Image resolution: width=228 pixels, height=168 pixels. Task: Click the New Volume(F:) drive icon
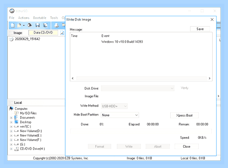16,140
